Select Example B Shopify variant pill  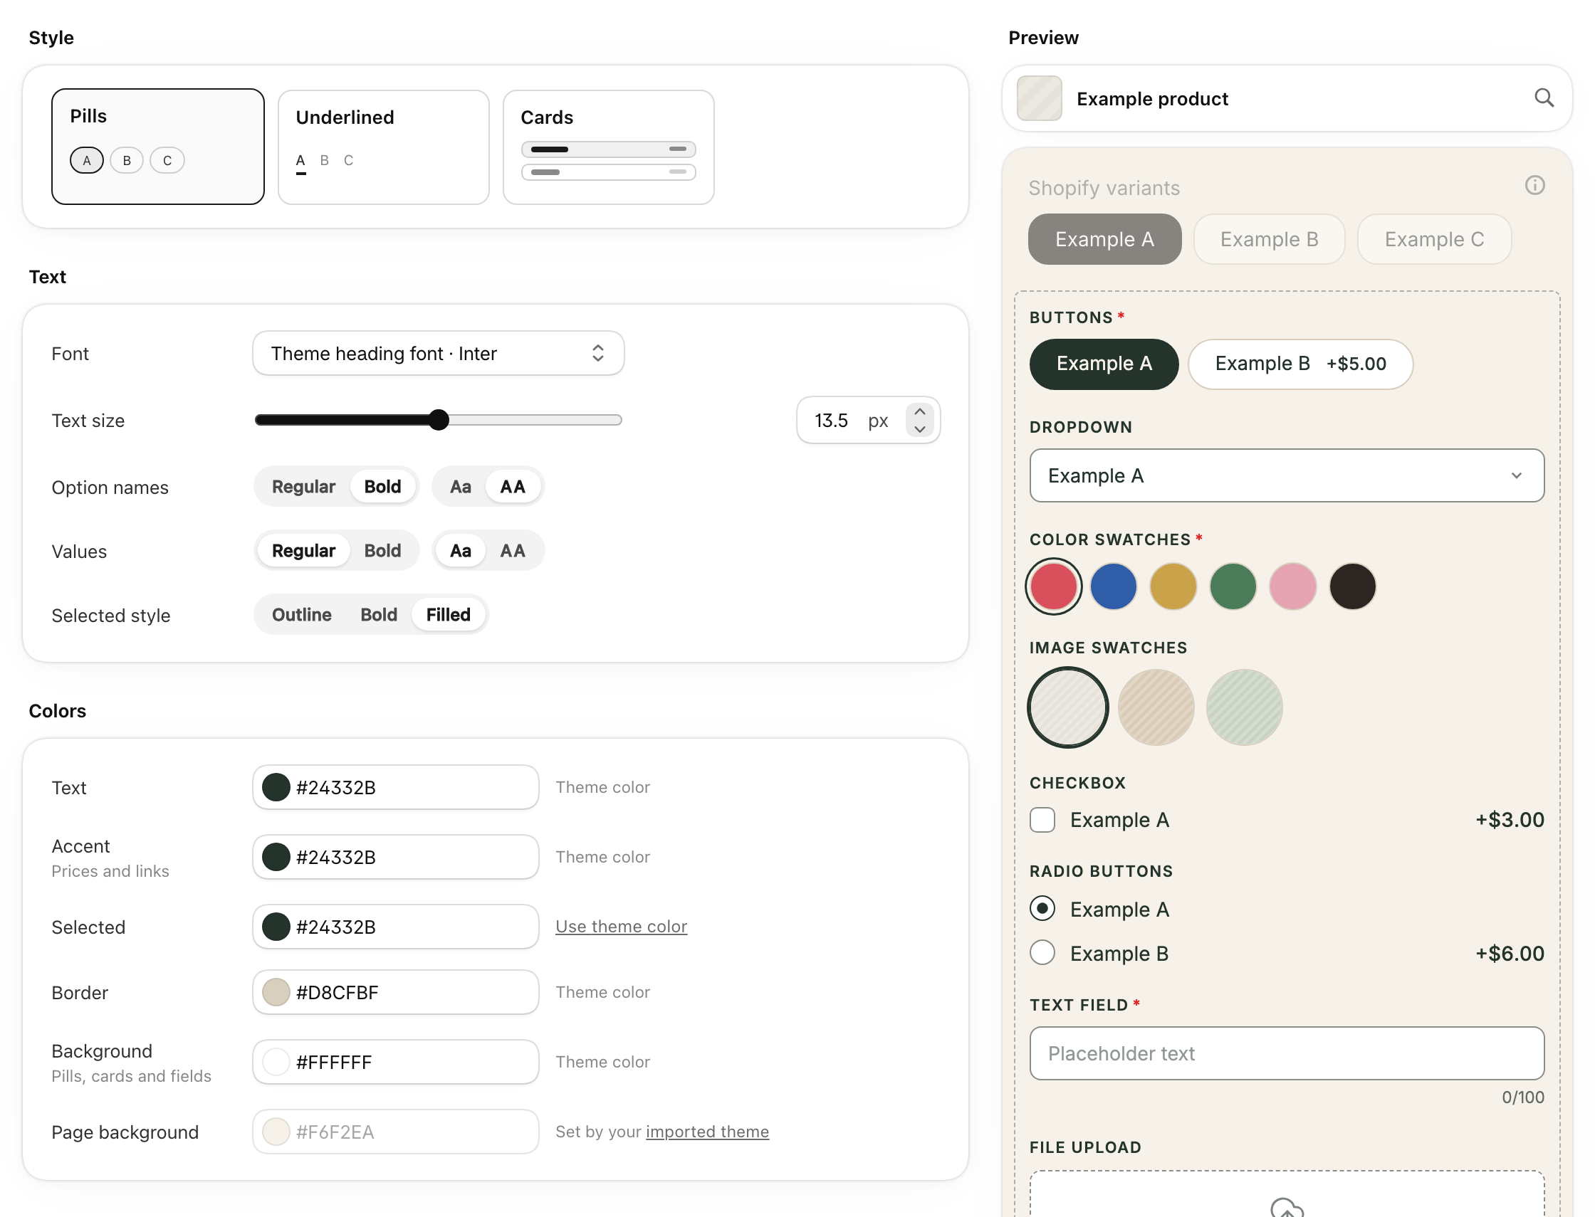1268,239
